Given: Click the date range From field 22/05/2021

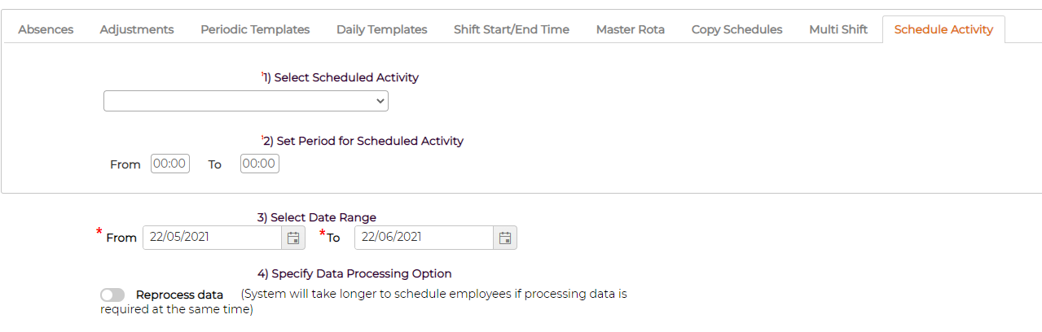Looking at the screenshot, I should pos(213,238).
